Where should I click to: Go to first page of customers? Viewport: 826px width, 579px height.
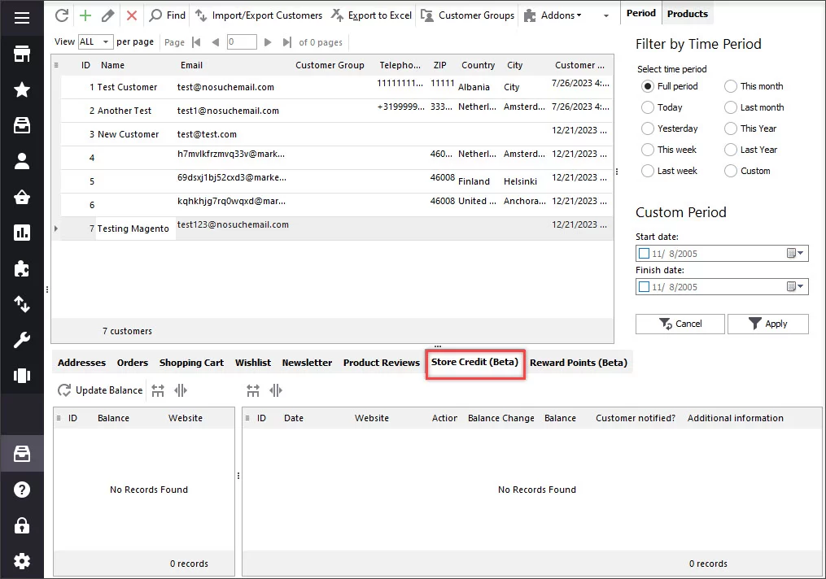point(196,42)
